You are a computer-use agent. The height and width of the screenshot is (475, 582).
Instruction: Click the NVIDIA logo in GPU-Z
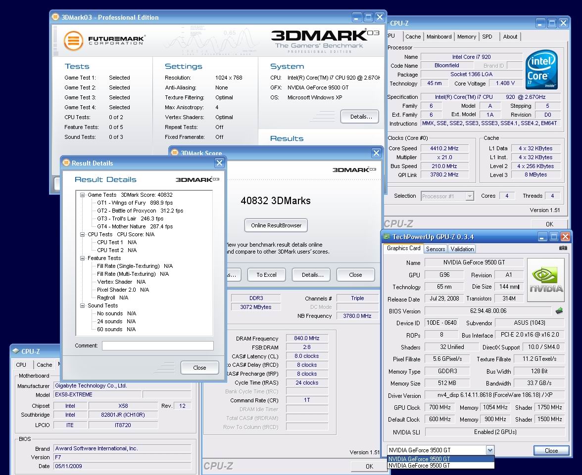(x=545, y=280)
